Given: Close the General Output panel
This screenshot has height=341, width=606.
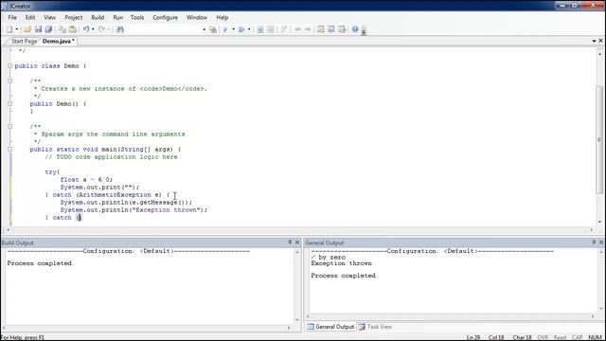Looking at the screenshot, I should coord(601,242).
